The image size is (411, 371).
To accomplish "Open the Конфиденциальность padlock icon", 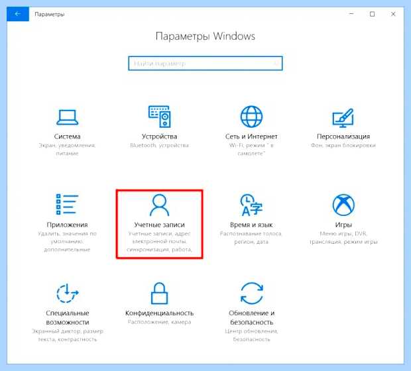I will [x=159, y=293].
